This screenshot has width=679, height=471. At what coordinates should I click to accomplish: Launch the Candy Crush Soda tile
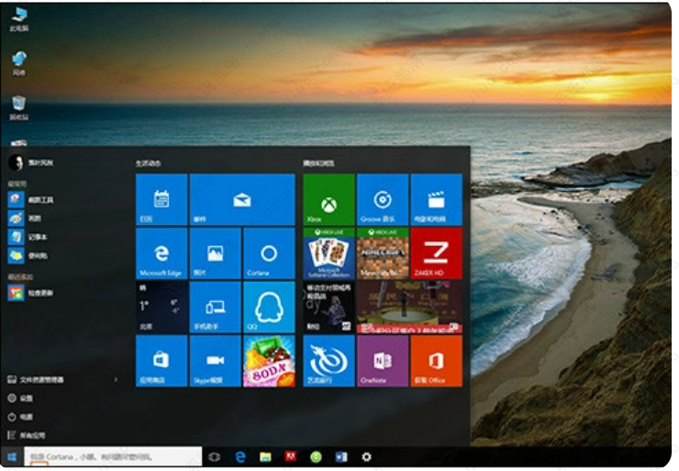pyautogui.click(x=269, y=361)
